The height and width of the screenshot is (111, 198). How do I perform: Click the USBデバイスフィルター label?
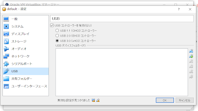coord(71,46)
